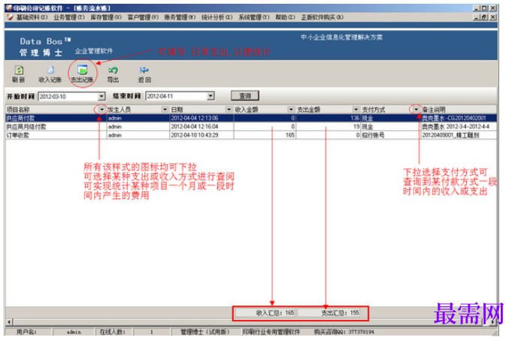Image resolution: width=518 pixels, height=337 pixels.
Task: Open the 客户管理 menu
Action: tap(143, 17)
